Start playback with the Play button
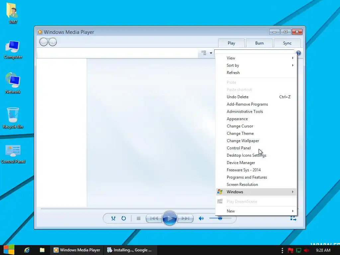 [x=169, y=218]
